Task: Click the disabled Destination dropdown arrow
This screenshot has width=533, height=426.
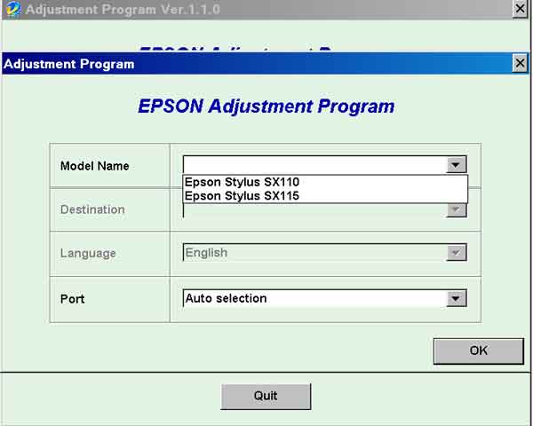Action: click(457, 210)
